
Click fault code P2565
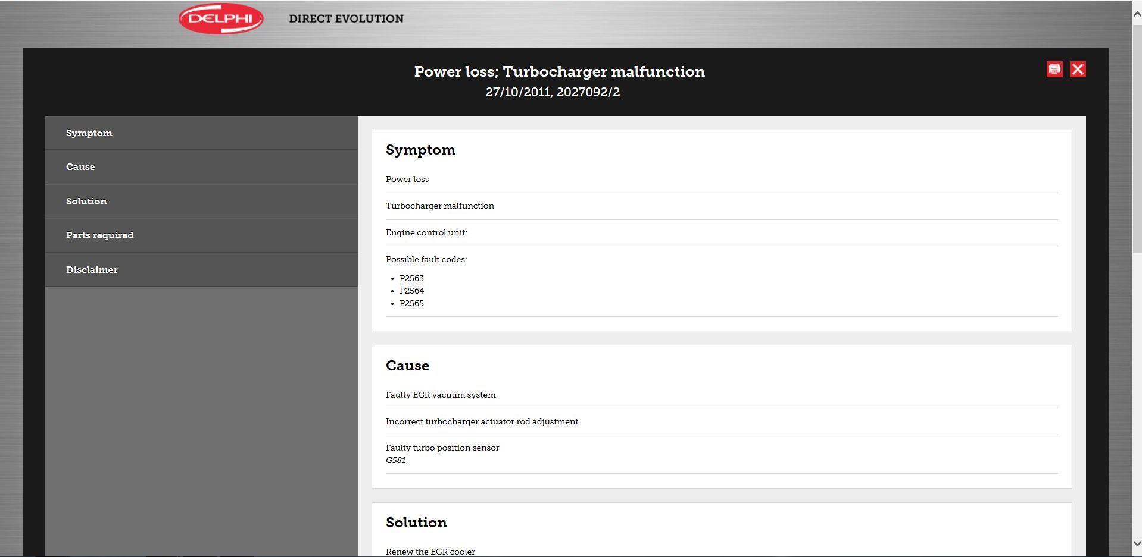[411, 303]
